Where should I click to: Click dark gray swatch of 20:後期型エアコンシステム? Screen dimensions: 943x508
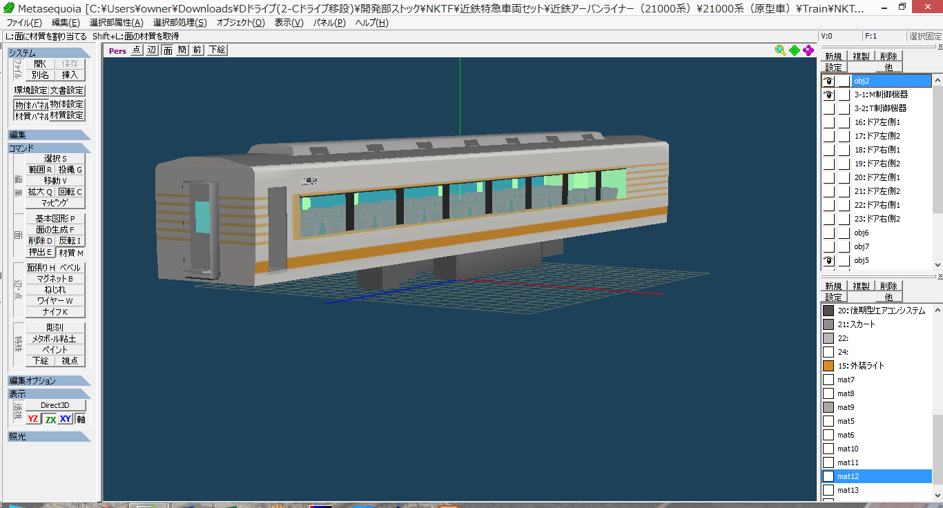coord(828,311)
